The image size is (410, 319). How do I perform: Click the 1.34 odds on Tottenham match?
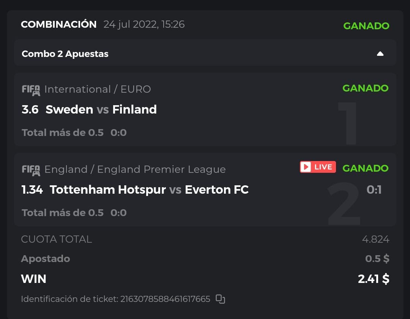32,190
